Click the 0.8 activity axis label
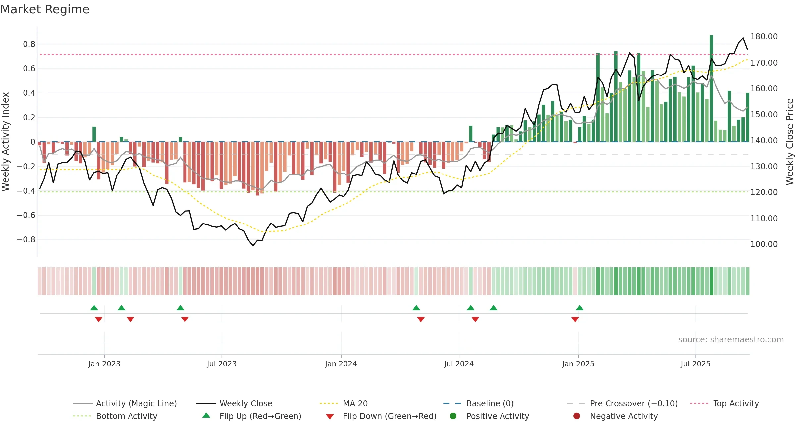795x447 pixels. 29,44
